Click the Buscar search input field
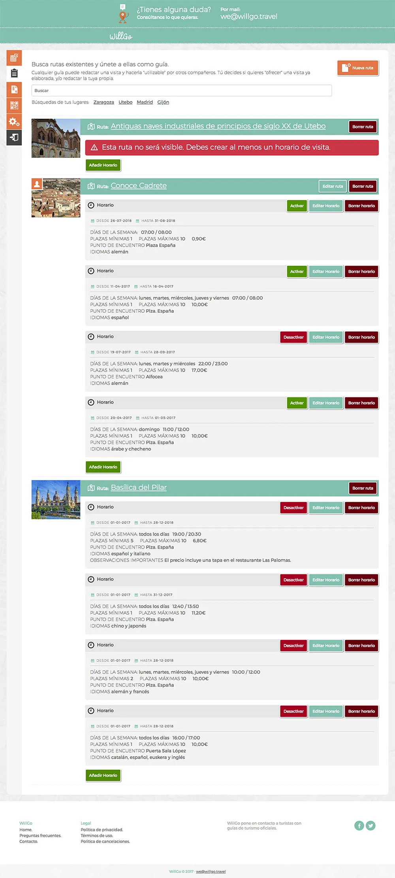Screen dimensions: 395x878 tap(181, 91)
